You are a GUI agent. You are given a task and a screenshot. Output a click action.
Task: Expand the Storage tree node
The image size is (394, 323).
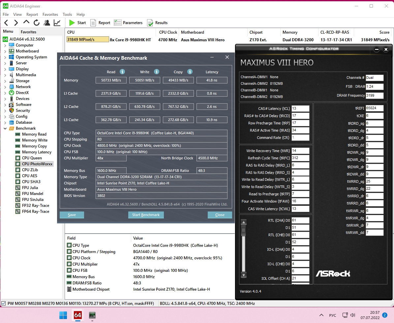click(5, 81)
